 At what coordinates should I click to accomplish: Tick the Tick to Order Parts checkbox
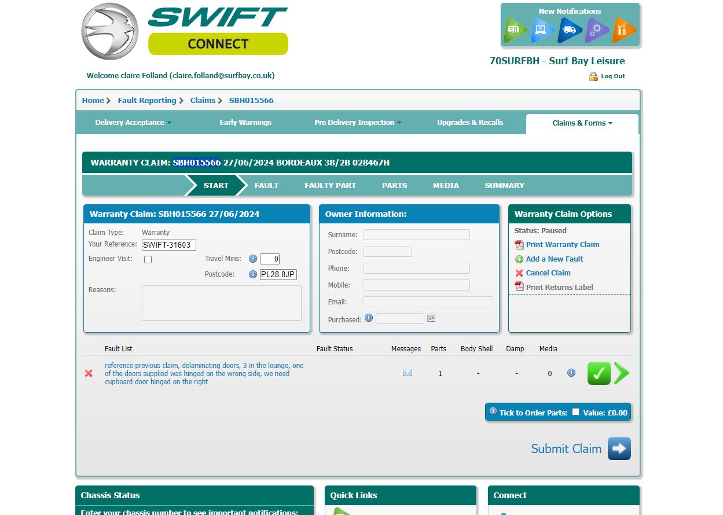[575, 412]
